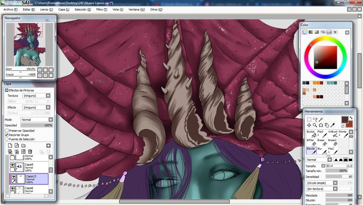Click the foreground color box

(x=345, y=120)
